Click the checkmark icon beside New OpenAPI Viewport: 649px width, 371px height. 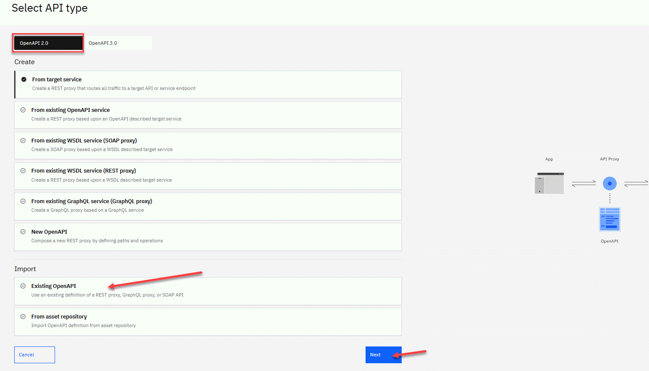click(23, 232)
